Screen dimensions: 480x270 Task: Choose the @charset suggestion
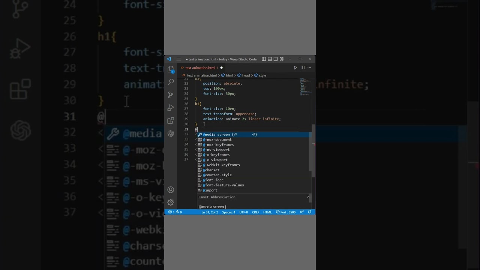pyautogui.click(x=253, y=170)
